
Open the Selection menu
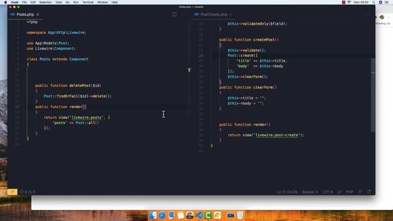point(45,2)
